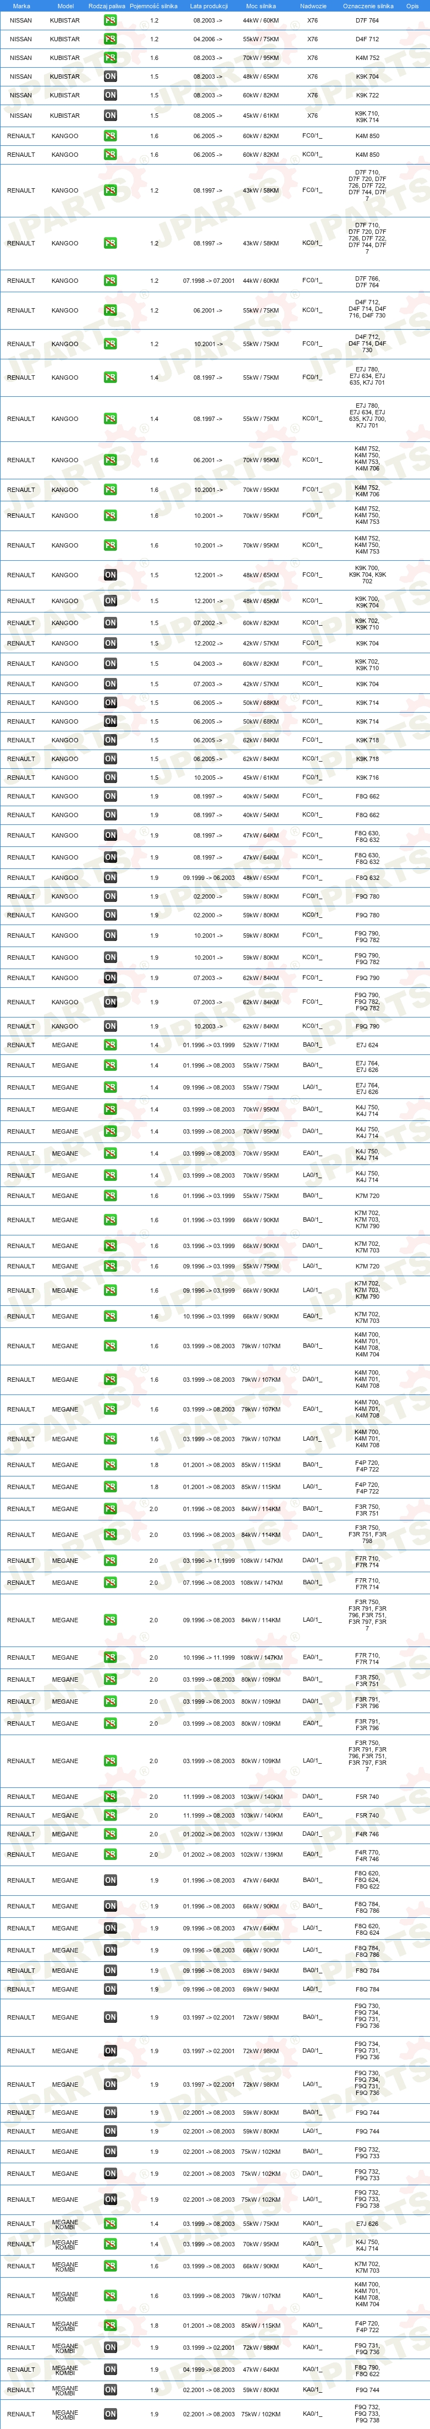Click ON icon in Megane LA0/1_ 75kW / 102KM row
This screenshot has height=2429, width=430.
tap(111, 2200)
